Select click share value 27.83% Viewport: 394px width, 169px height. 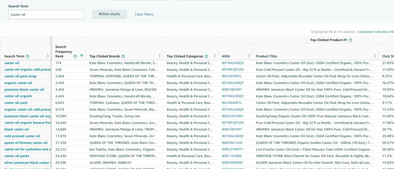tap(388, 63)
